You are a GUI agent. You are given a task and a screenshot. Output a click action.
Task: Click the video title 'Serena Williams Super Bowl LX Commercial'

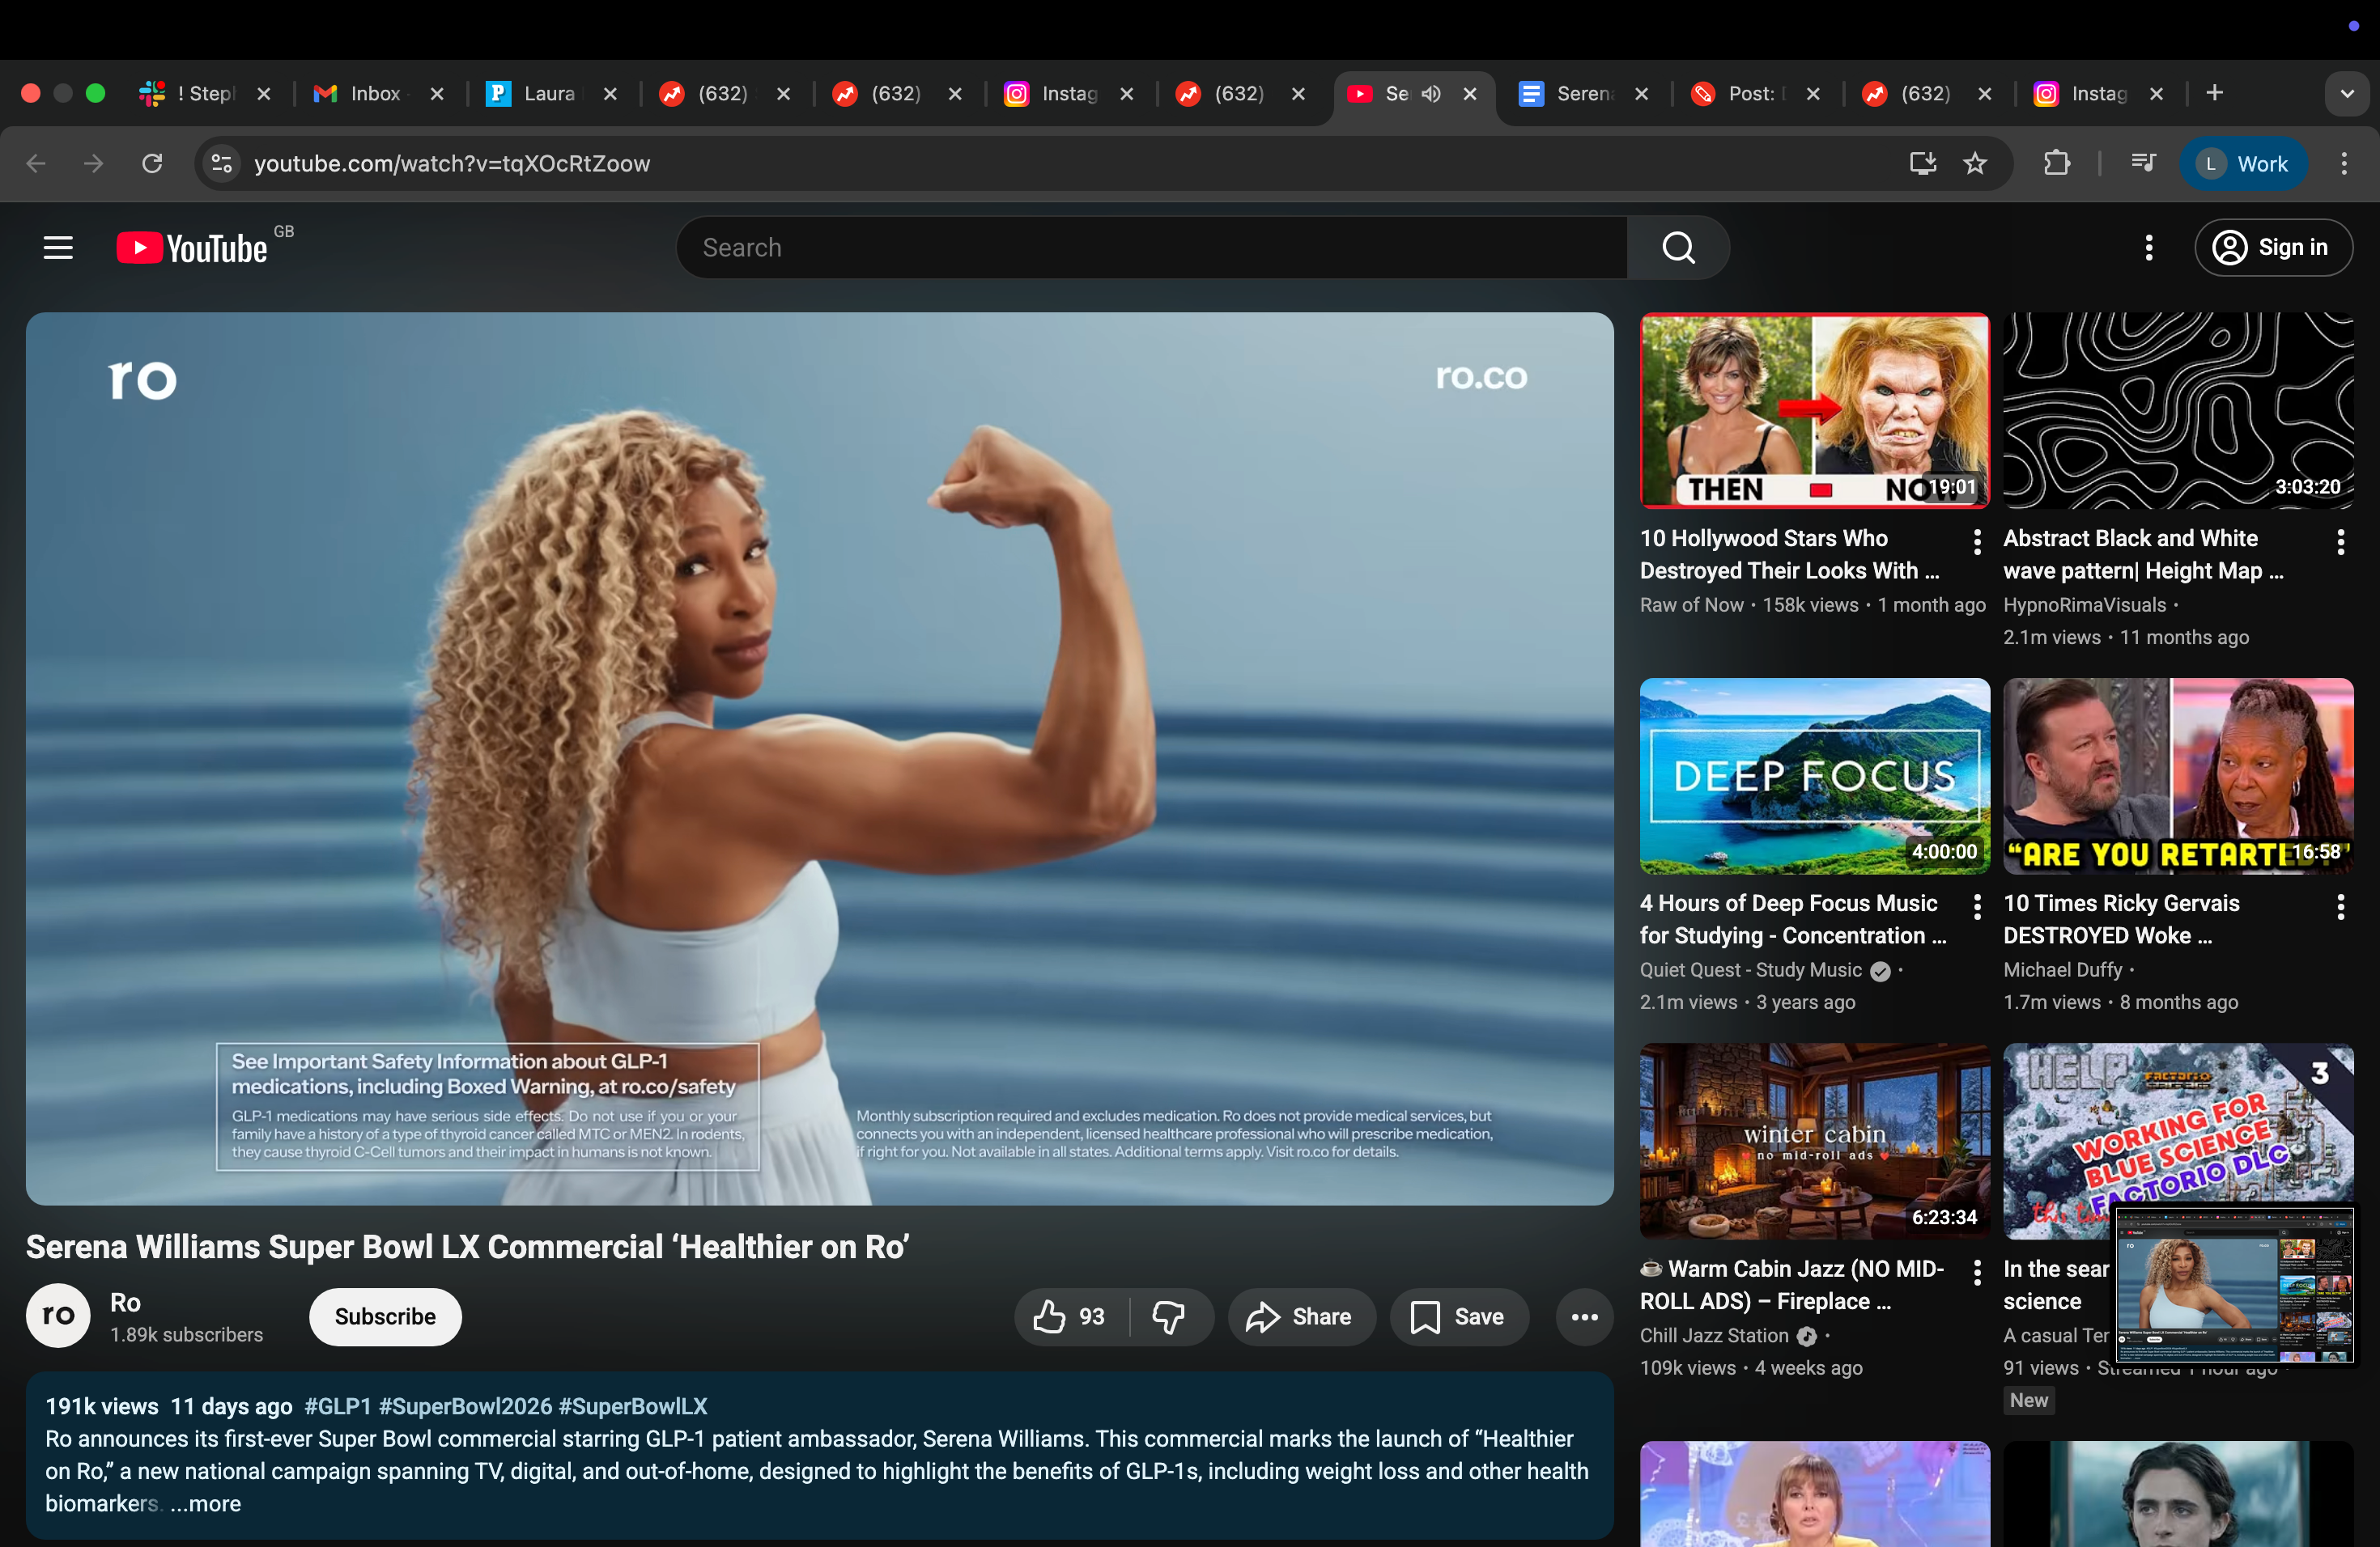pyautogui.click(x=467, y=1246)
